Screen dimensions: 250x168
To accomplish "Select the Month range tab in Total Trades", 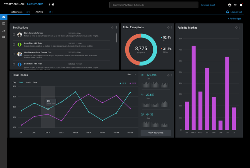I will (x=28, y=82).
